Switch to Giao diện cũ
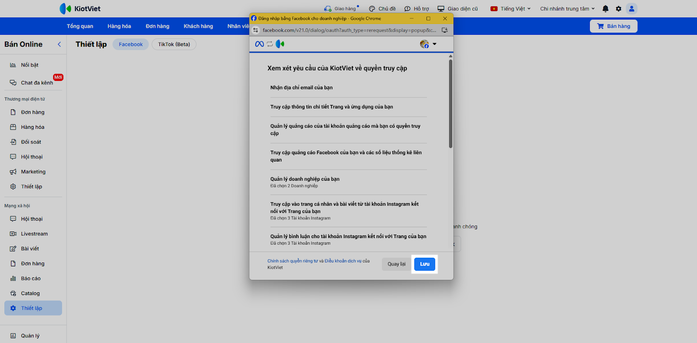 coord(457,9)
